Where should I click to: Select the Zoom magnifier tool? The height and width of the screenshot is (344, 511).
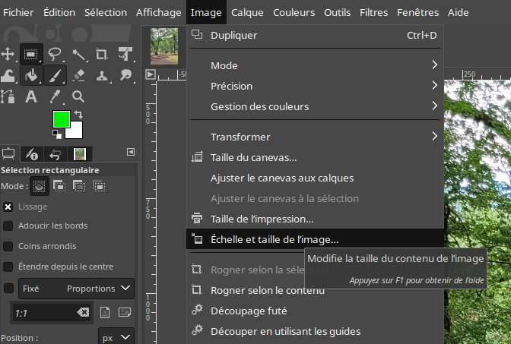(78, 96)
